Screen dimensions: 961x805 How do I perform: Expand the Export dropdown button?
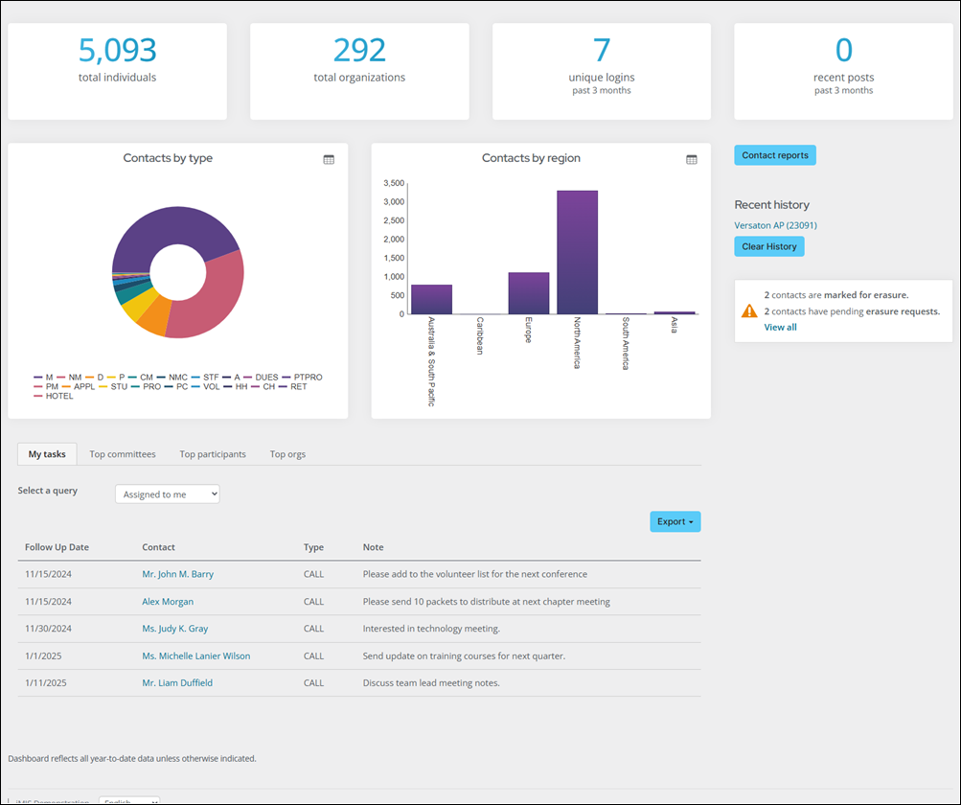[675, 521]
